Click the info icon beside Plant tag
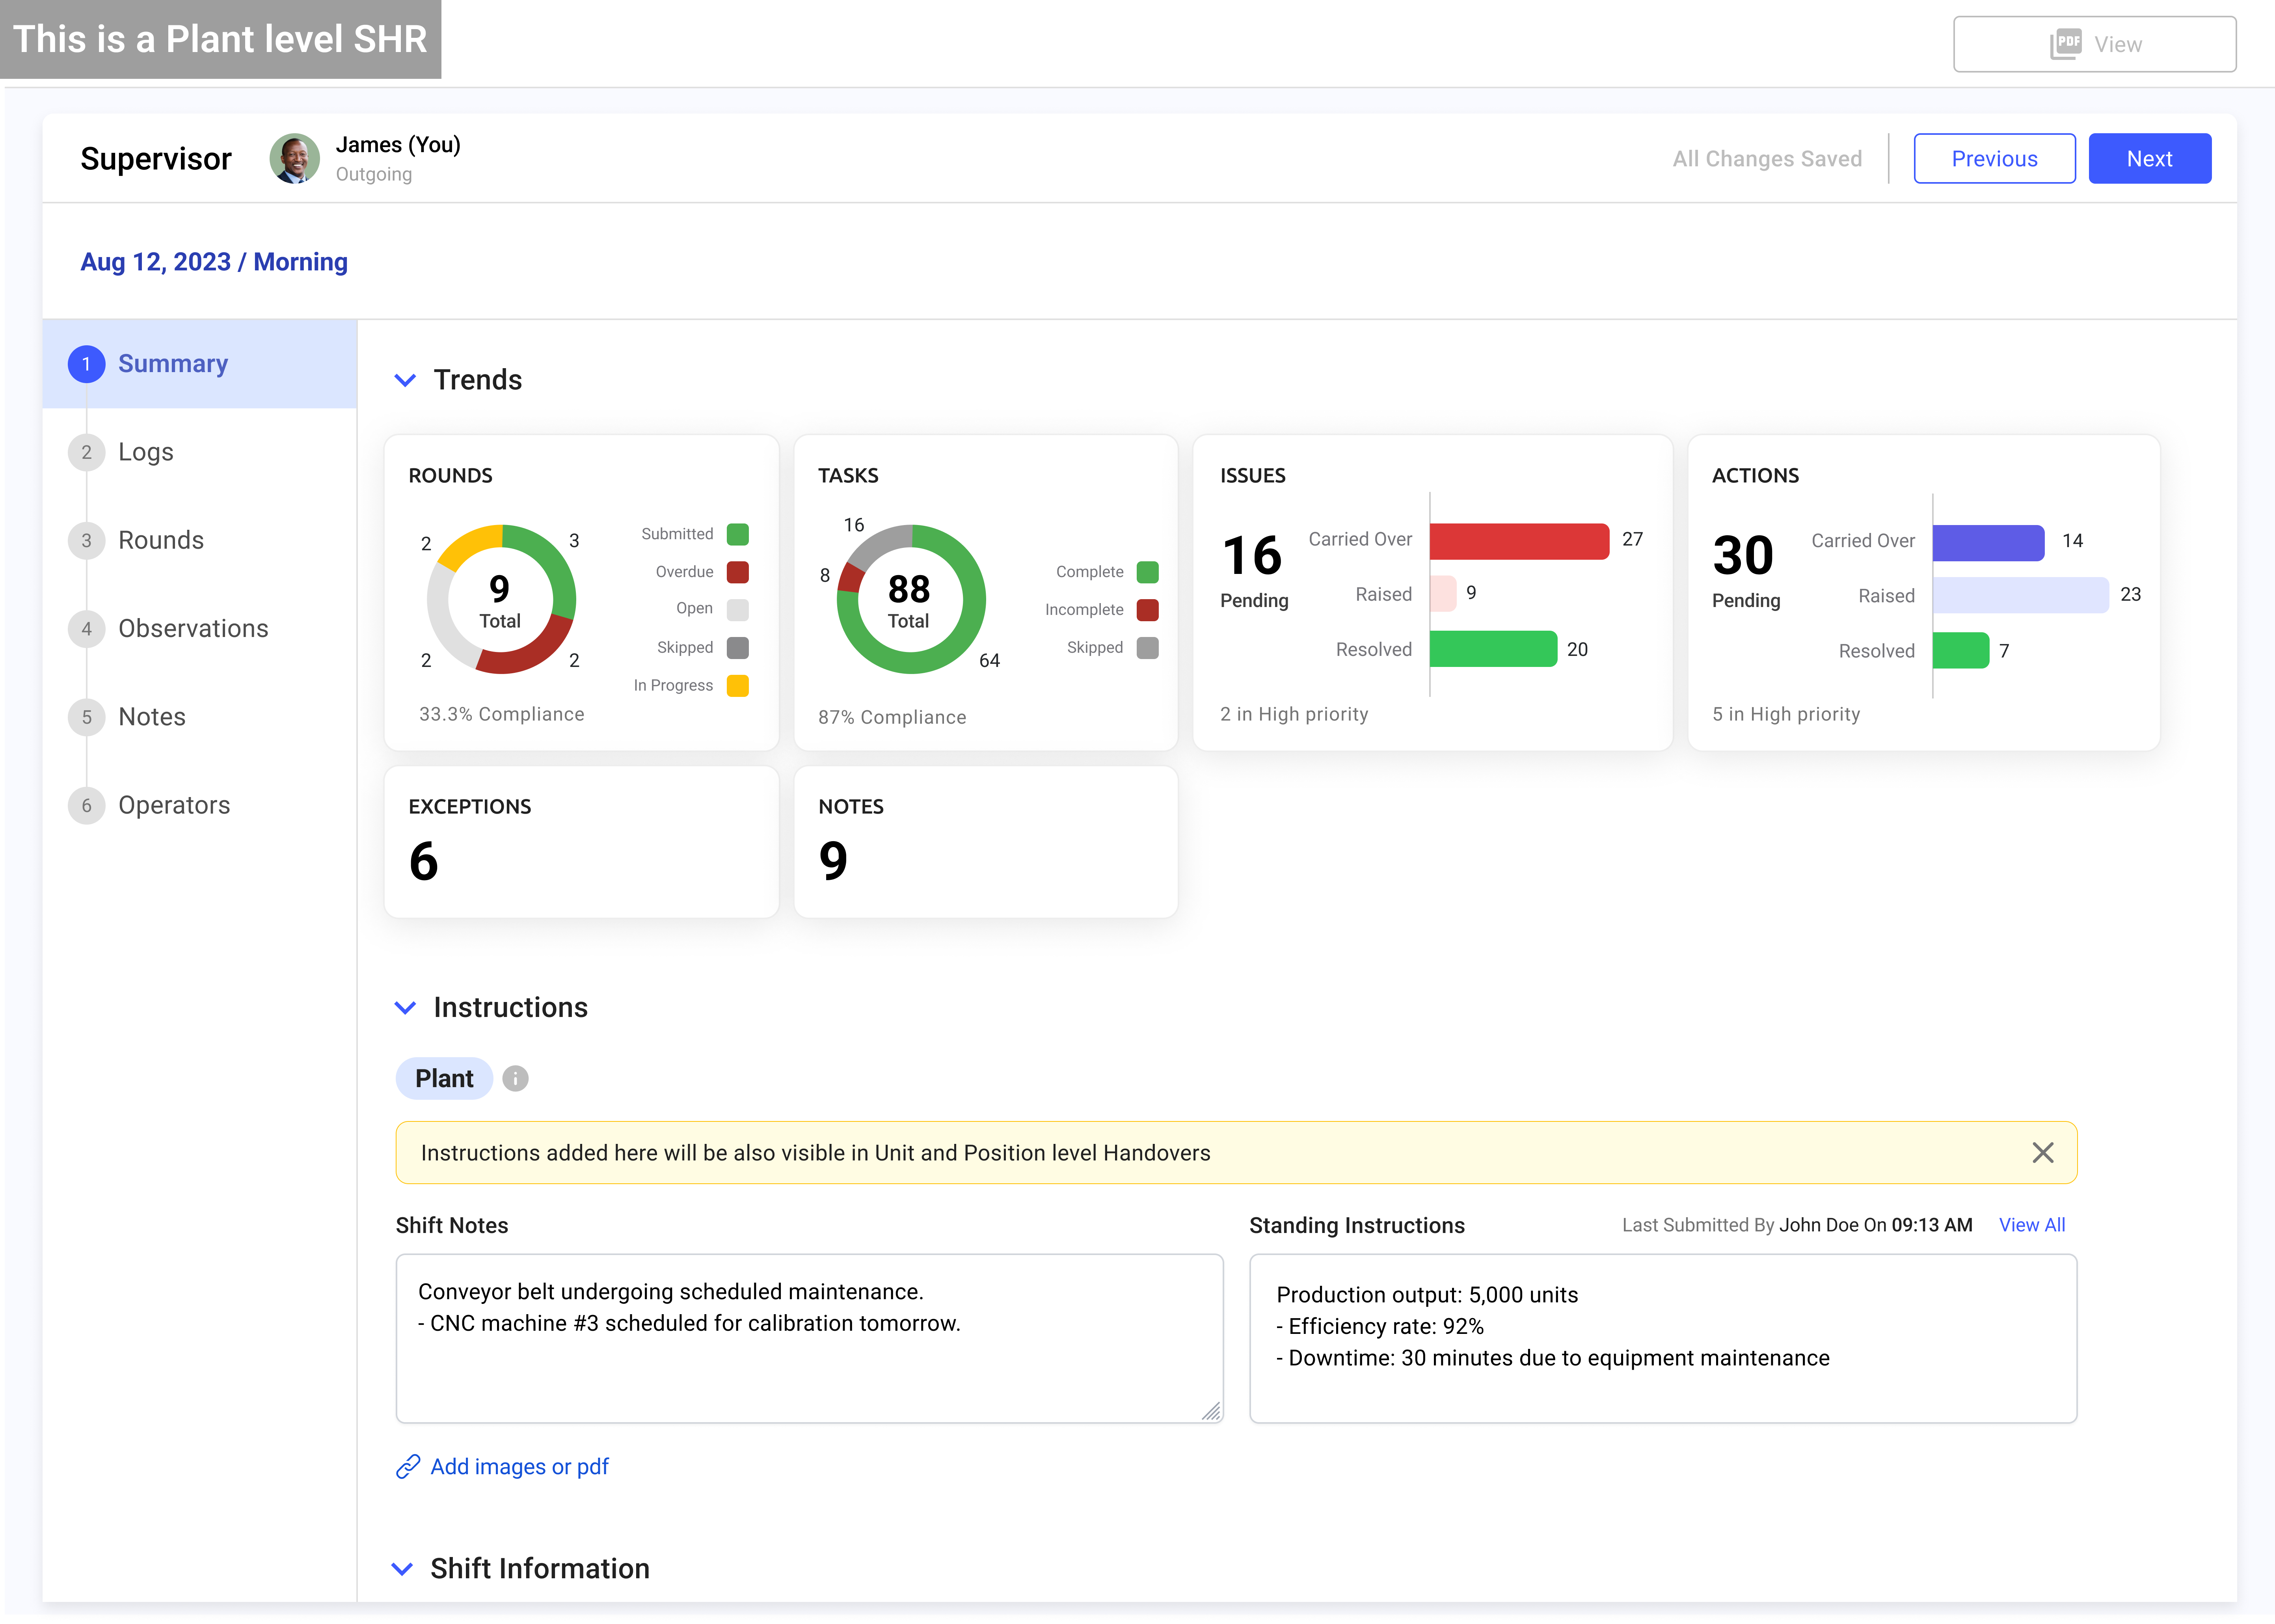 (515, 1078)
